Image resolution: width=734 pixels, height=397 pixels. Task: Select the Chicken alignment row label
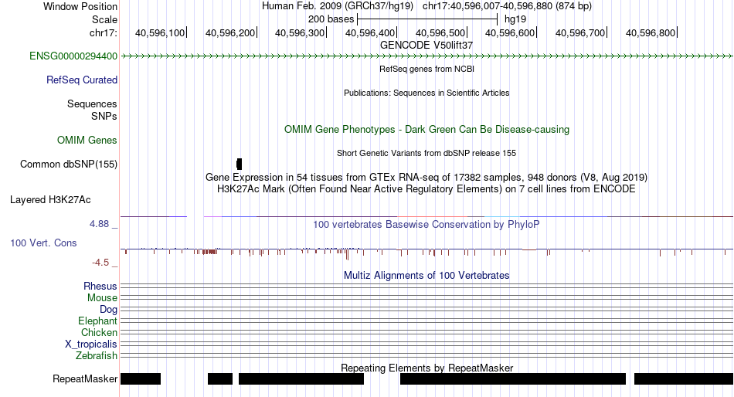[x=99, y=332]
